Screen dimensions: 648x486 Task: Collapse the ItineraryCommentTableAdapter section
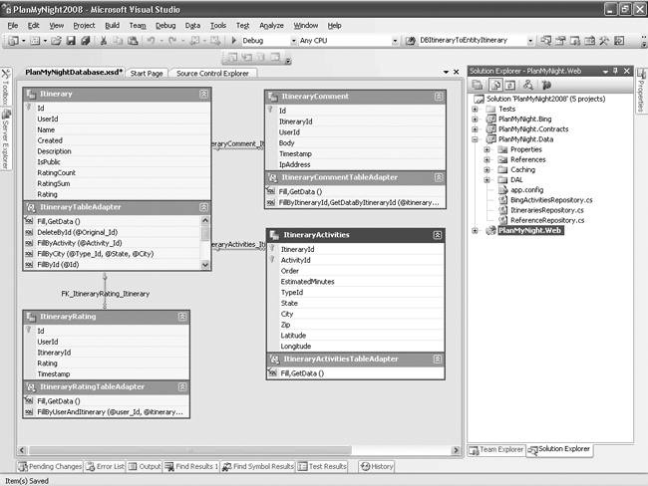439,177
